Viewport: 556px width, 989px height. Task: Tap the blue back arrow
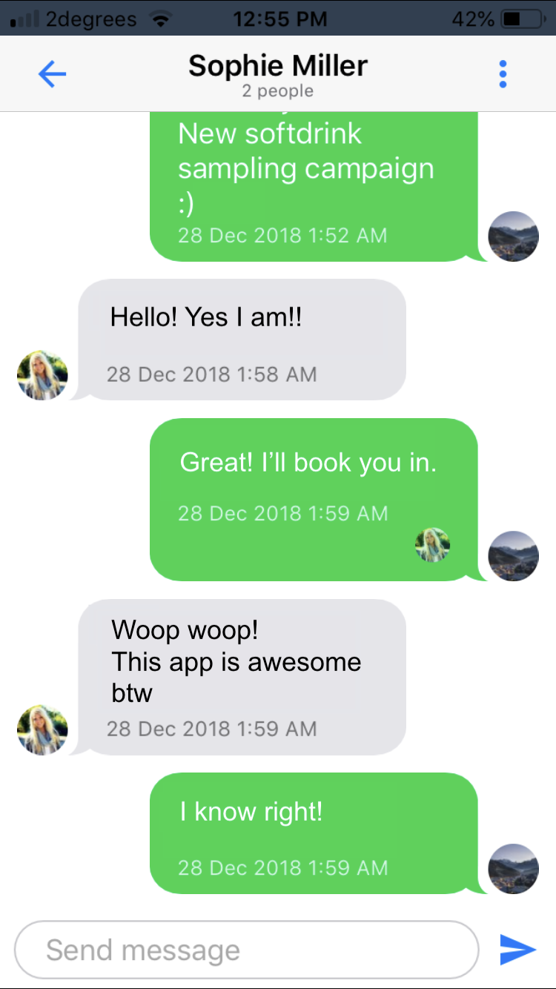coord(52,73)
